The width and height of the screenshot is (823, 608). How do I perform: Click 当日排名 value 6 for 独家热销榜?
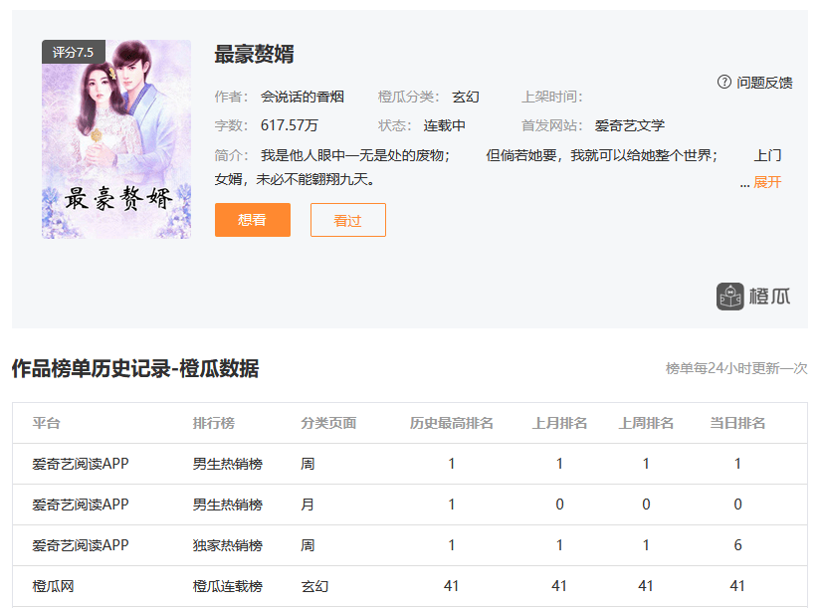tap(737, 545)
